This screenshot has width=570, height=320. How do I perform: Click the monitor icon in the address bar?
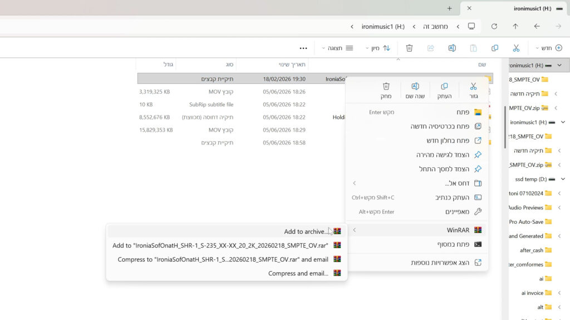pos(471,27)
